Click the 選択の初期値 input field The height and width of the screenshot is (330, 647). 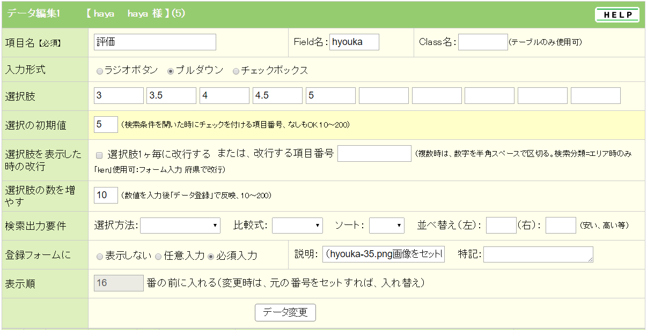tap(106, 125)
